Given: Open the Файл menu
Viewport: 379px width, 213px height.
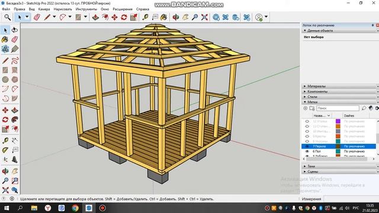Looking at the screenshot, I should pyautogui.click(x=6, y=9).
